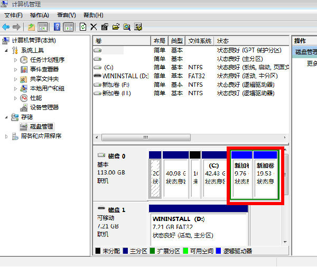Open the 操作(A) menu
This screenshot has width=317, height=267.
pyautogui.click(x=39, y=15)
